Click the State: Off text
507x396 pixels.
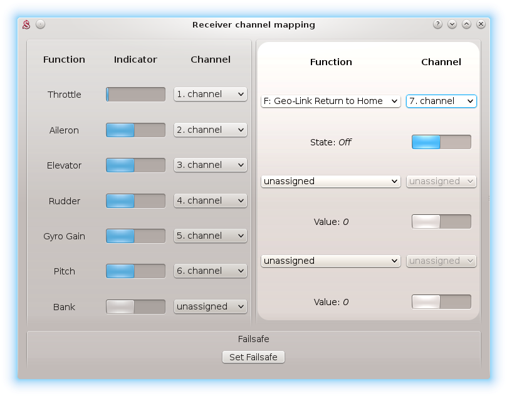[331, 142]
